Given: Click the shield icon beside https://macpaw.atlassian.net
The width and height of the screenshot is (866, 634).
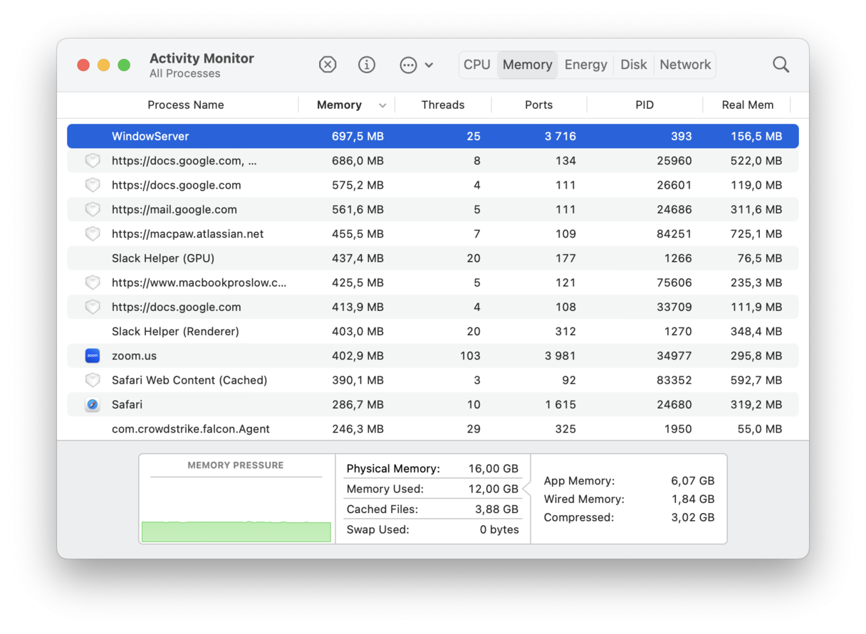Looking at the screenshot, I should [92, 233].
